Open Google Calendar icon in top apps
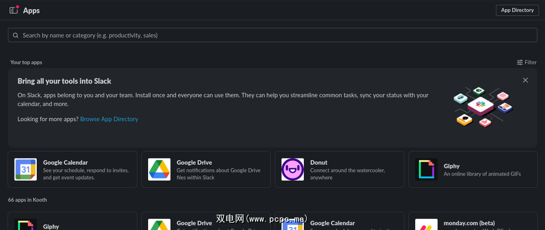 (25, 169)
